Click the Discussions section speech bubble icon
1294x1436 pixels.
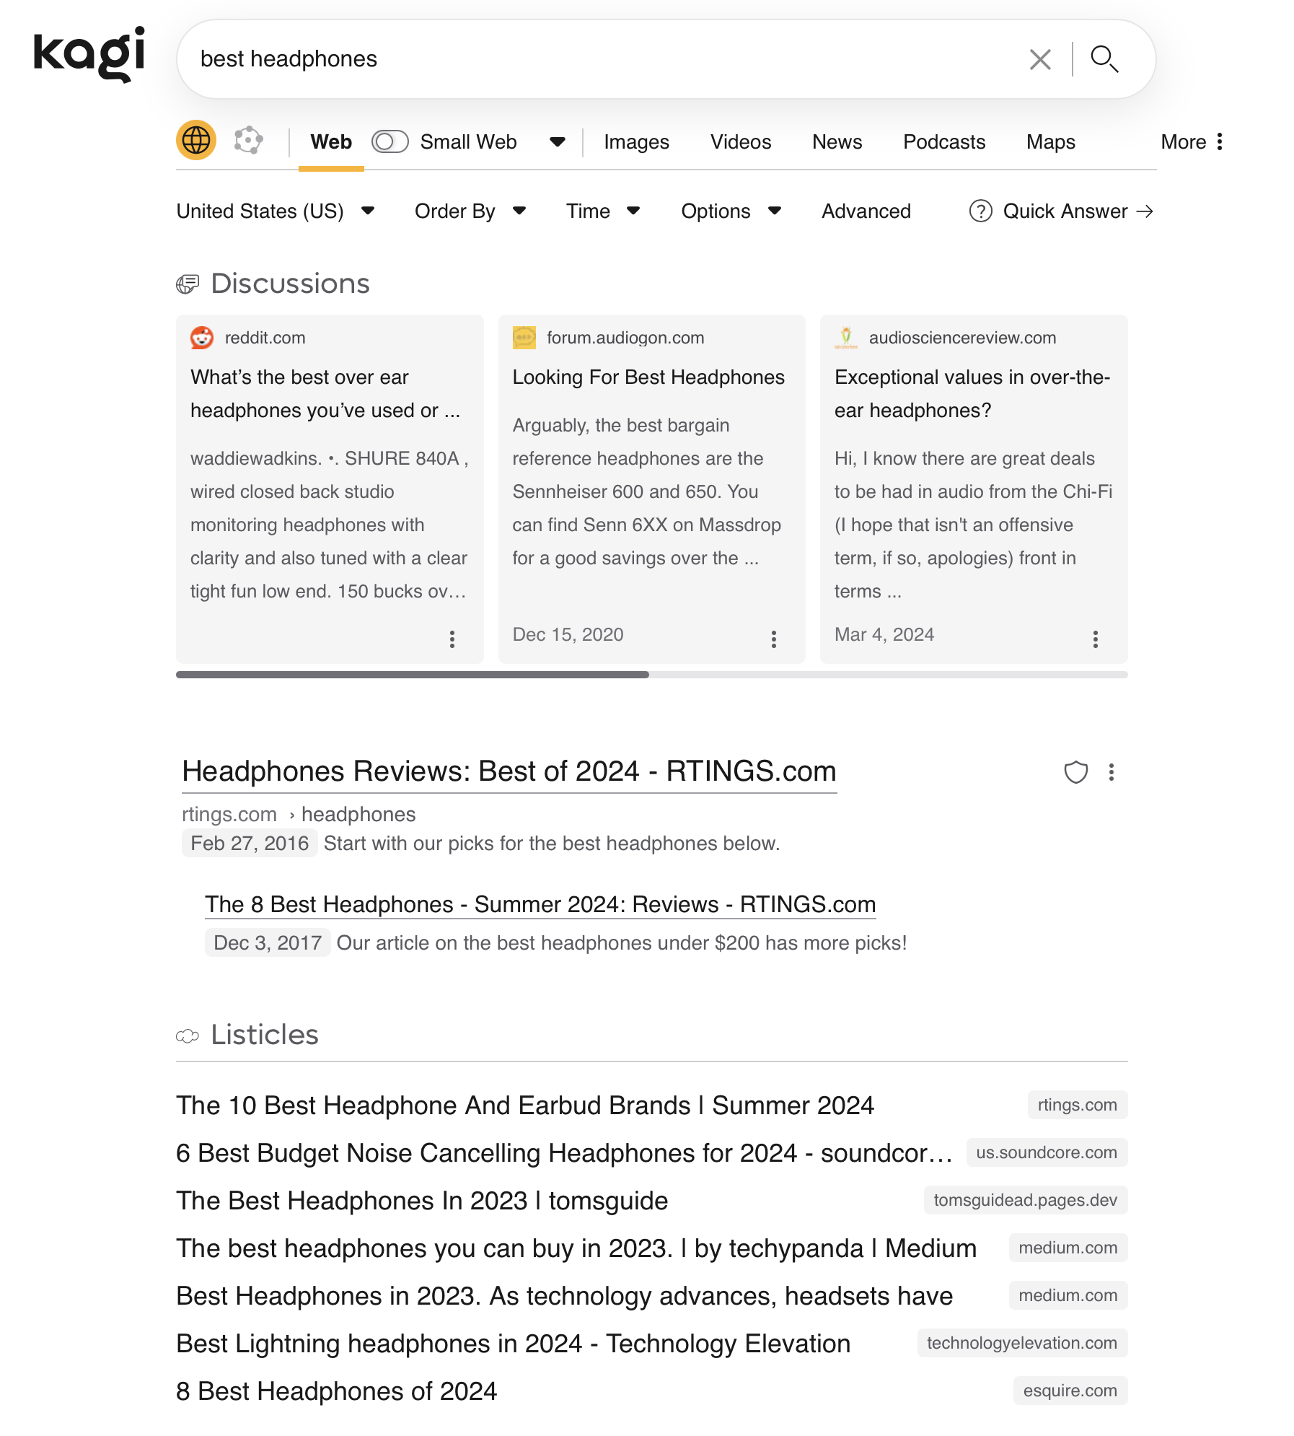point(187,283)
